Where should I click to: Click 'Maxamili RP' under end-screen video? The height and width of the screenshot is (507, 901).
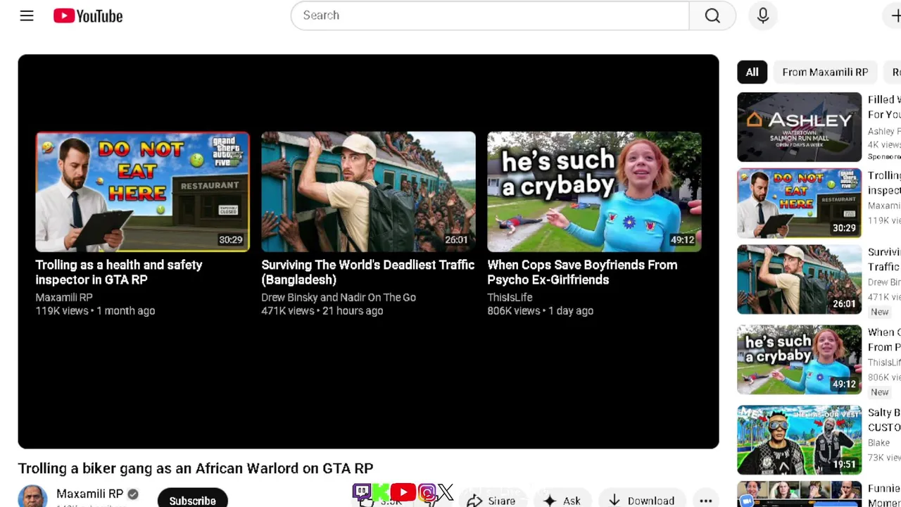tap(64, 297)
